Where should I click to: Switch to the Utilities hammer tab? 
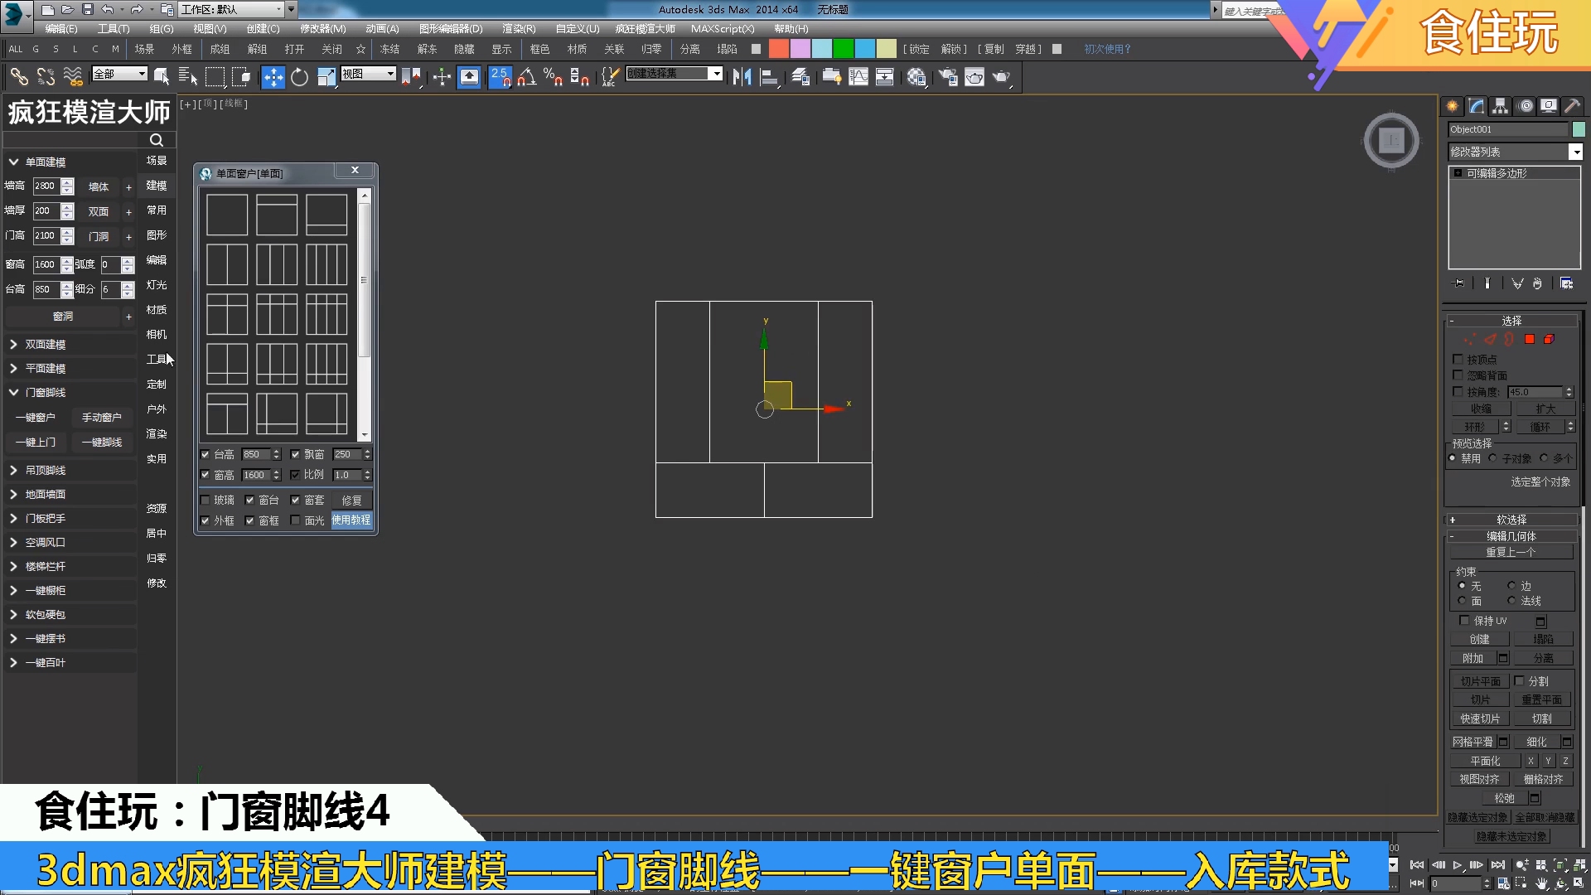pyautogui.click(x=1572, y=106)
